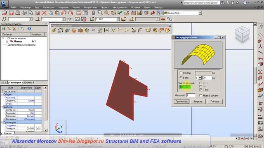Screen dimensions: 264x148
Task: Click the green filter icon in object inspector
Action: point(4,29)
